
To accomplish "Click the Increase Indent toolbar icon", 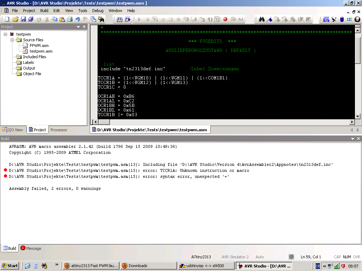I will pos(300,19).
